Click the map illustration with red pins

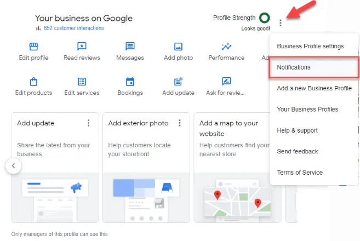pyautogui.click(x=238, y=202)
